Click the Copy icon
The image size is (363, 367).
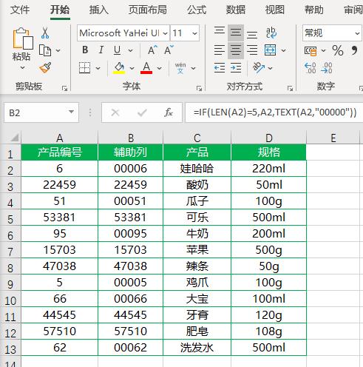click(x=45, y=50)
